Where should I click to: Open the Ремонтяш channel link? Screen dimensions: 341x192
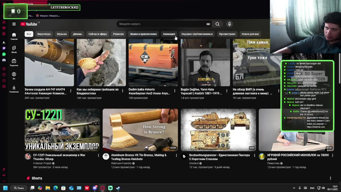[273, 163]
